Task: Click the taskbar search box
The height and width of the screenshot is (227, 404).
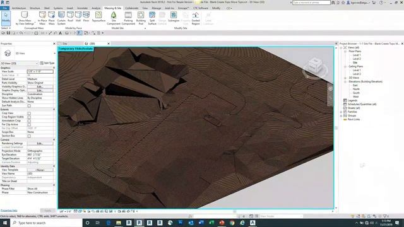Action: coord(46,223)
